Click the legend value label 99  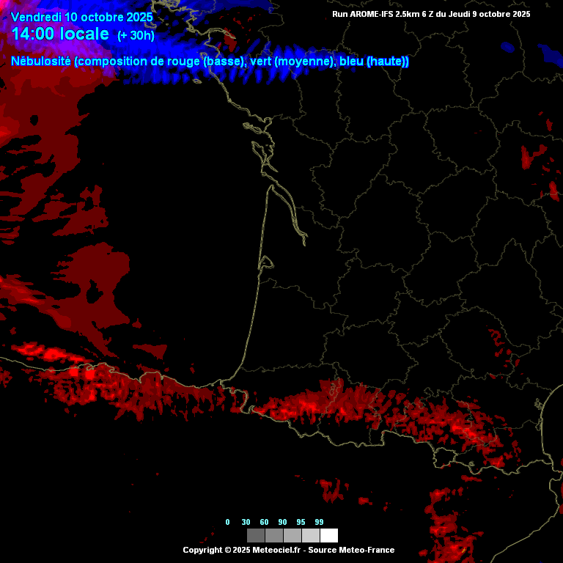point(320,522)
